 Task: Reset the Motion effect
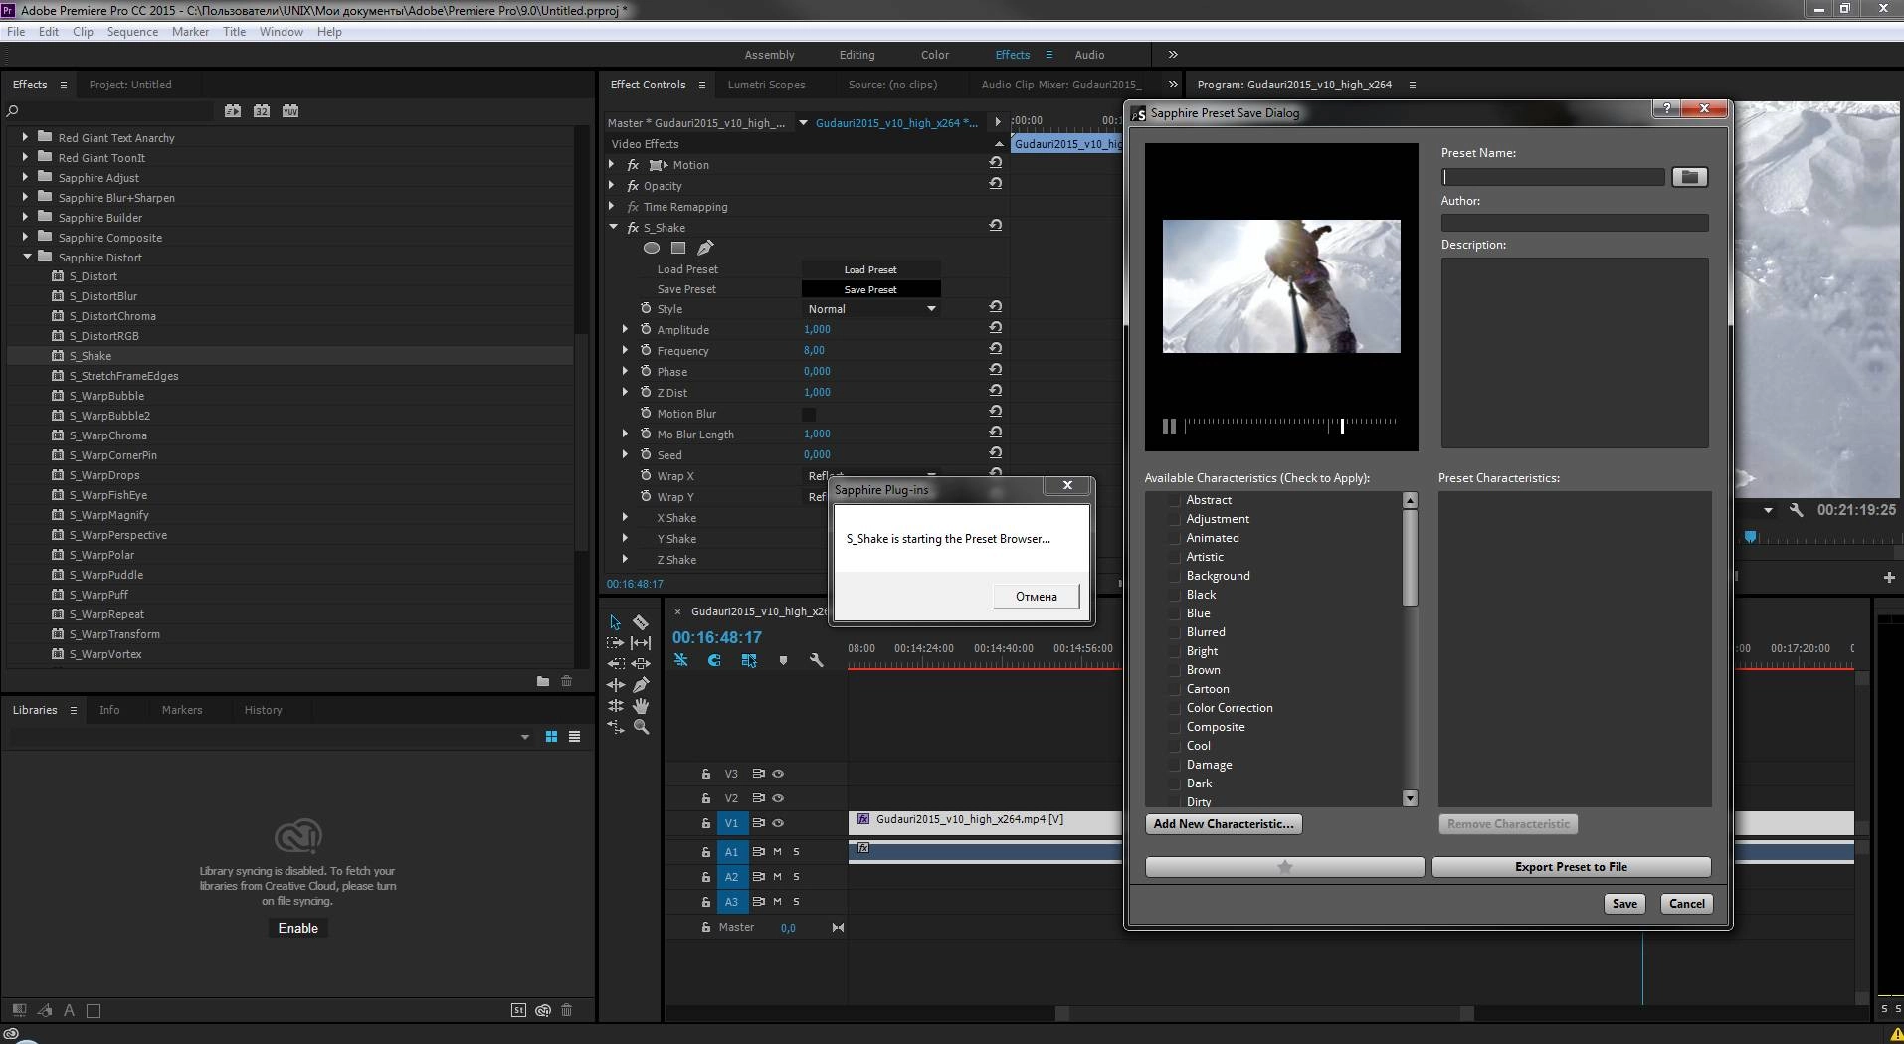coord(995,163)
